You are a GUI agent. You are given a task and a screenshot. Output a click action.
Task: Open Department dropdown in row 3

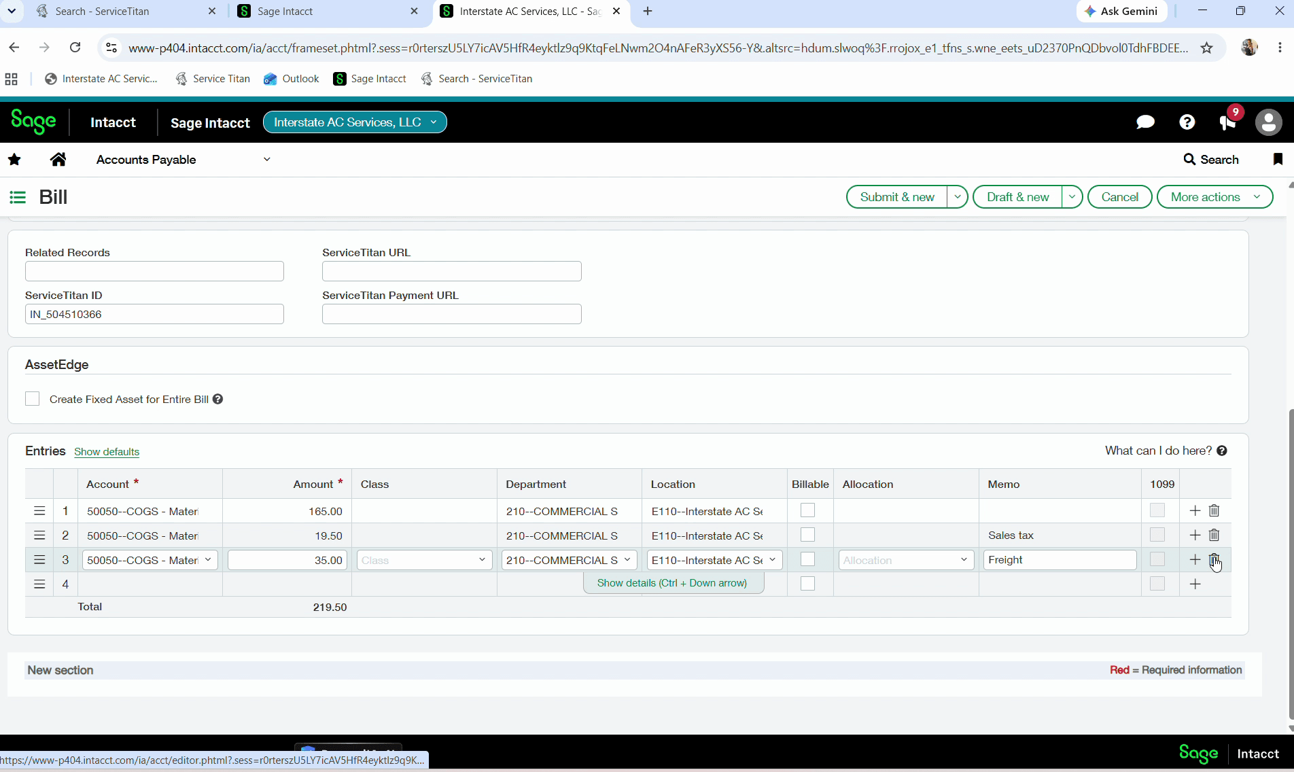pos(627,560)
